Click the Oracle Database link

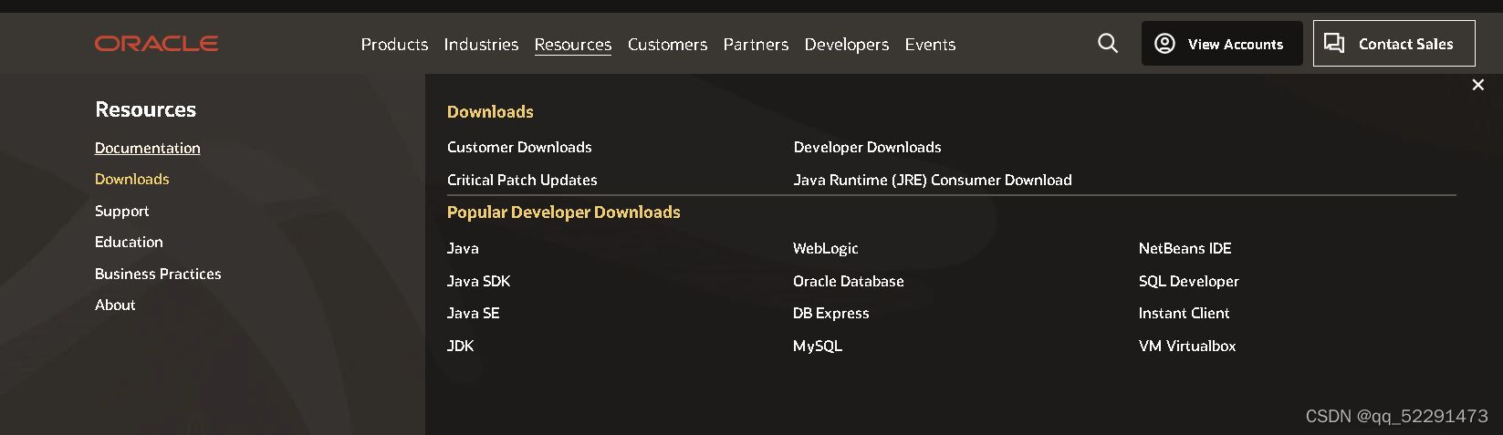pyautogui.click(x=849, y=281)
